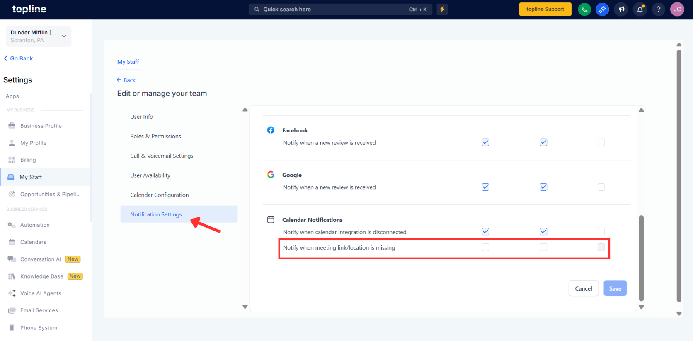This screenshot has height=341, width=693.
Task: Click the Save button
Action: [615, 288]
